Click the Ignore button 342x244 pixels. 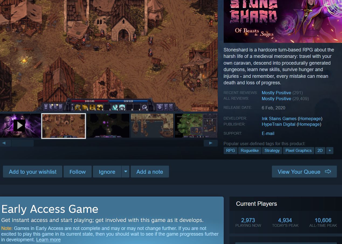[x=107, y=172]
